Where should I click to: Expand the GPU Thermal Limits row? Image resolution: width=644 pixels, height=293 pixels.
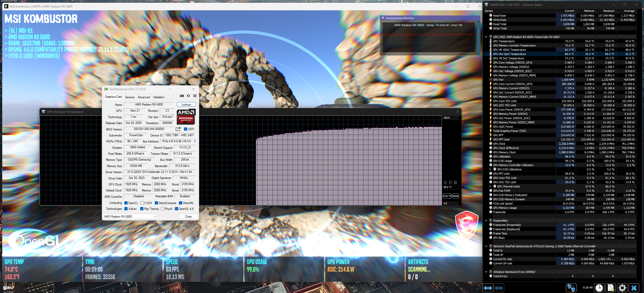pyautogui.click(x=490, y=186)
